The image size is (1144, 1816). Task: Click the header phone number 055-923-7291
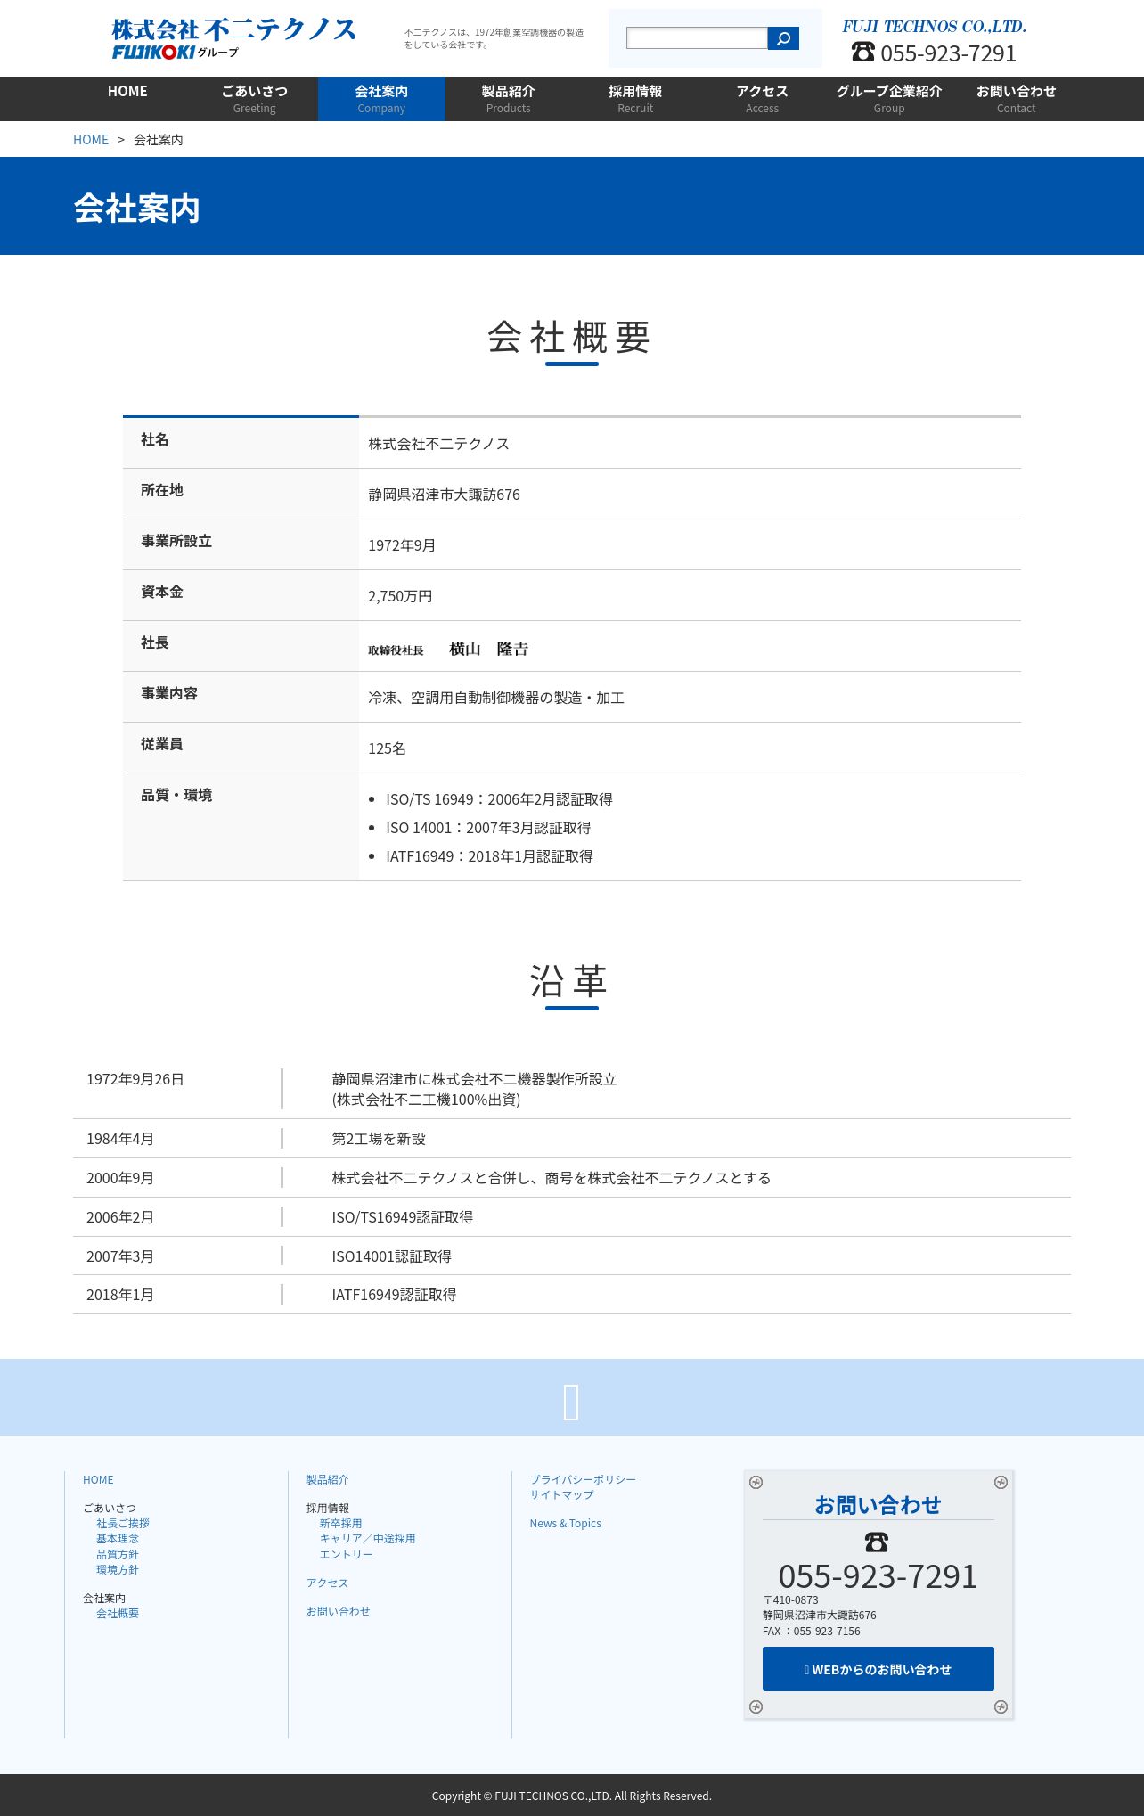coord(949,53)
